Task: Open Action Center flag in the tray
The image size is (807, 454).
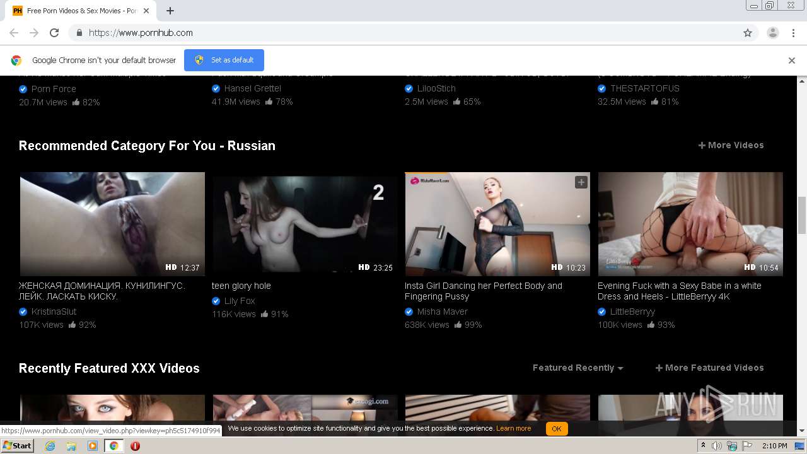Action: coord(747,446)
